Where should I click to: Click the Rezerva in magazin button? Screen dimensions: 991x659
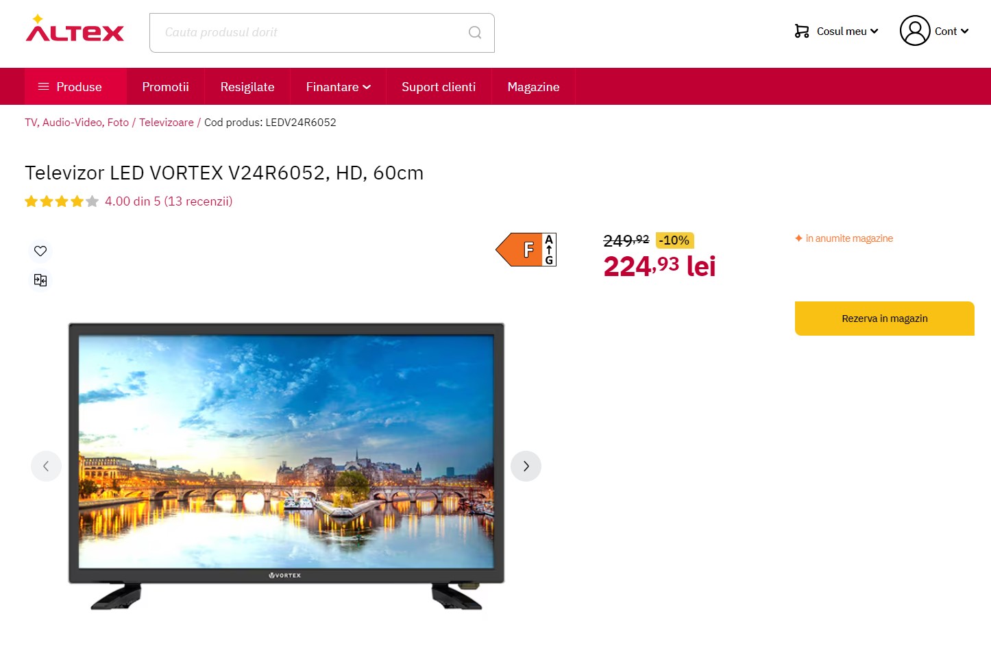click(885, 319)
